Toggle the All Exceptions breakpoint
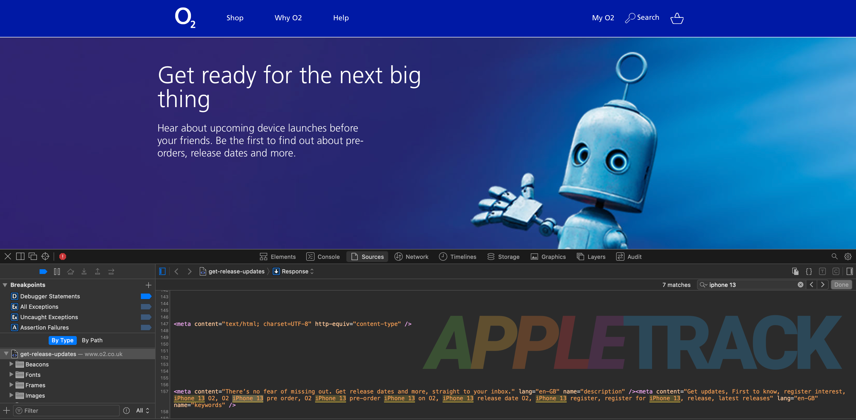 [x=145, y=306]
